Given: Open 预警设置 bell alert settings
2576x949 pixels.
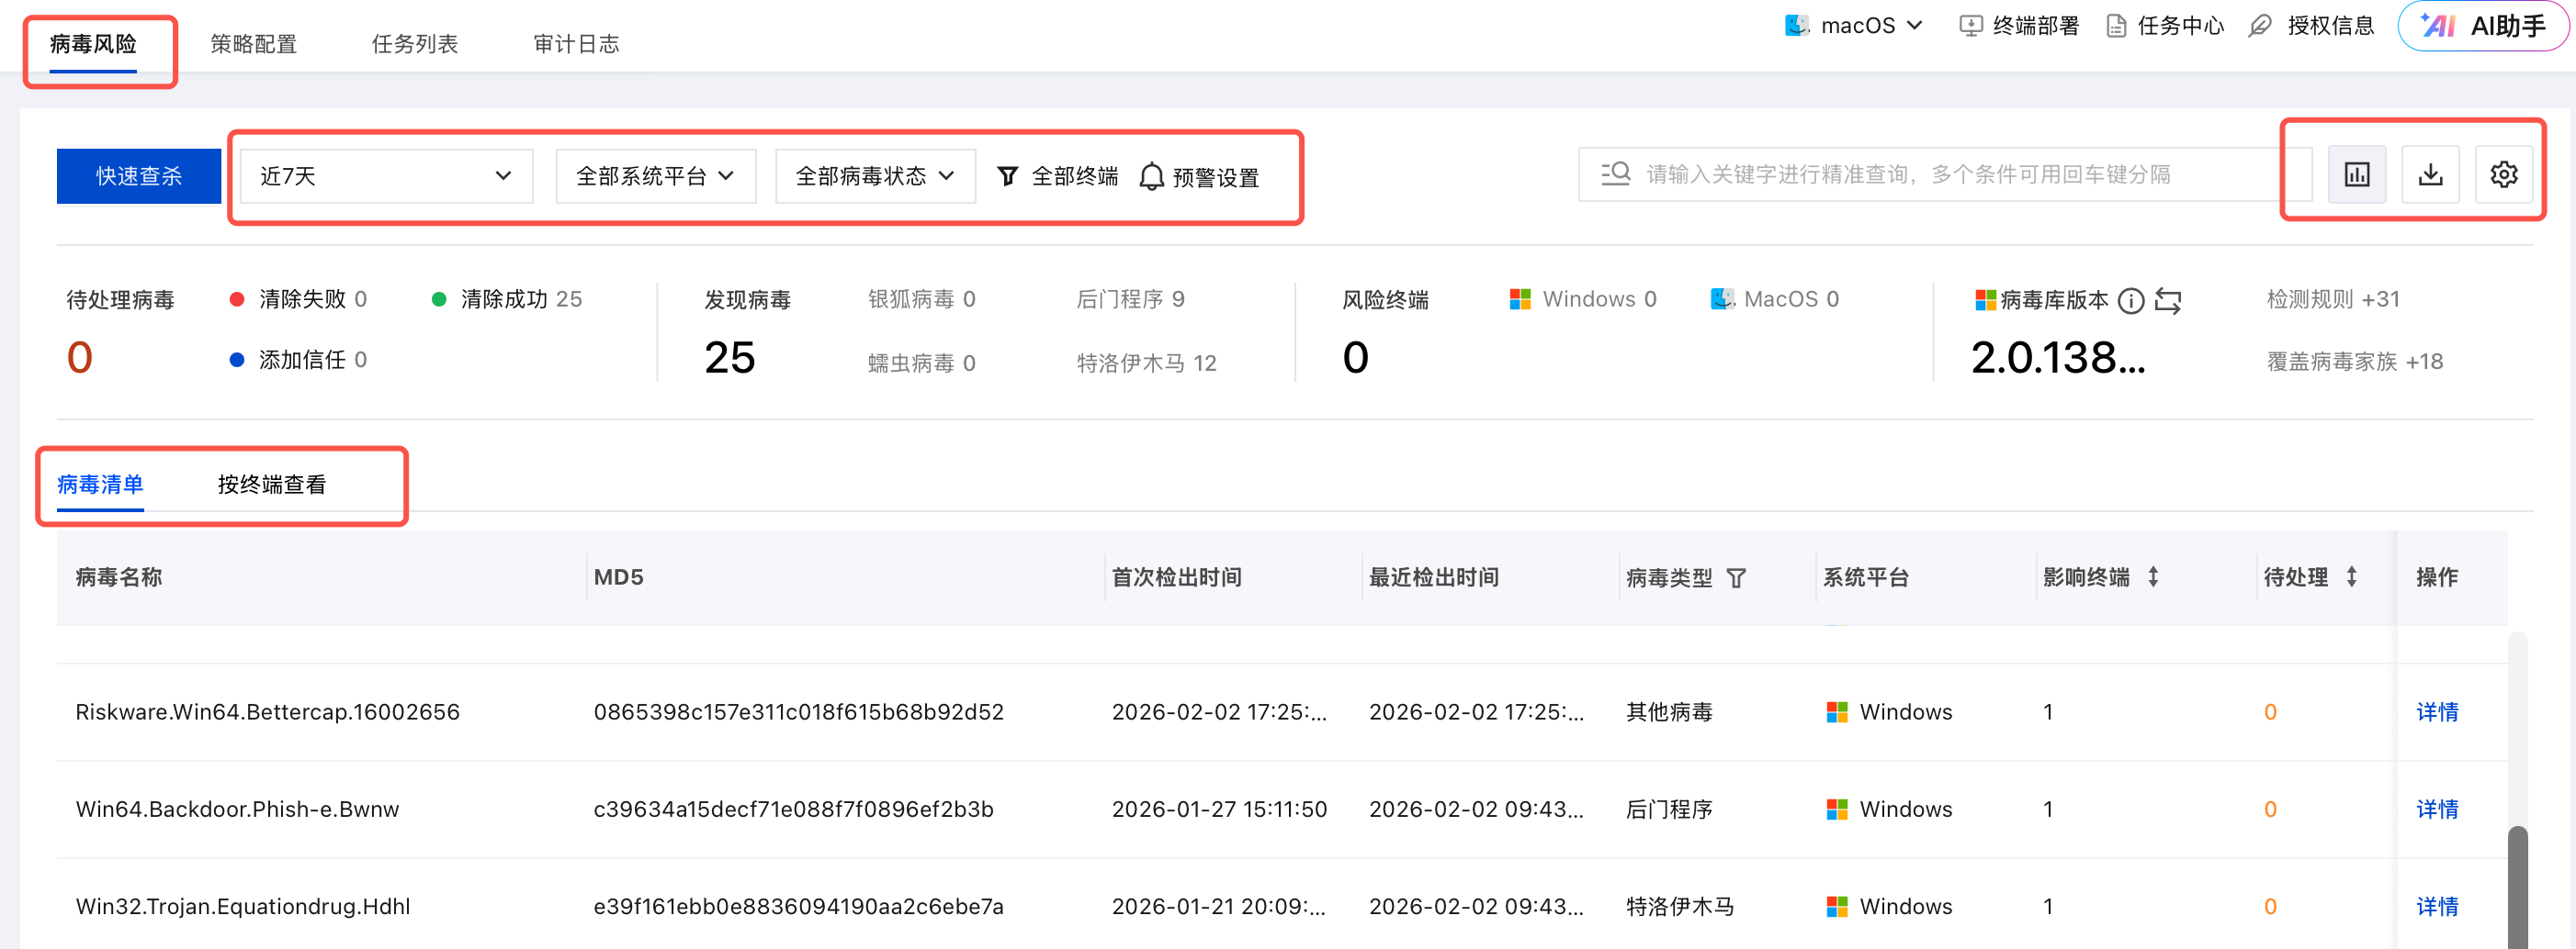Looking at the screenshot, I should pos(1199,177).
